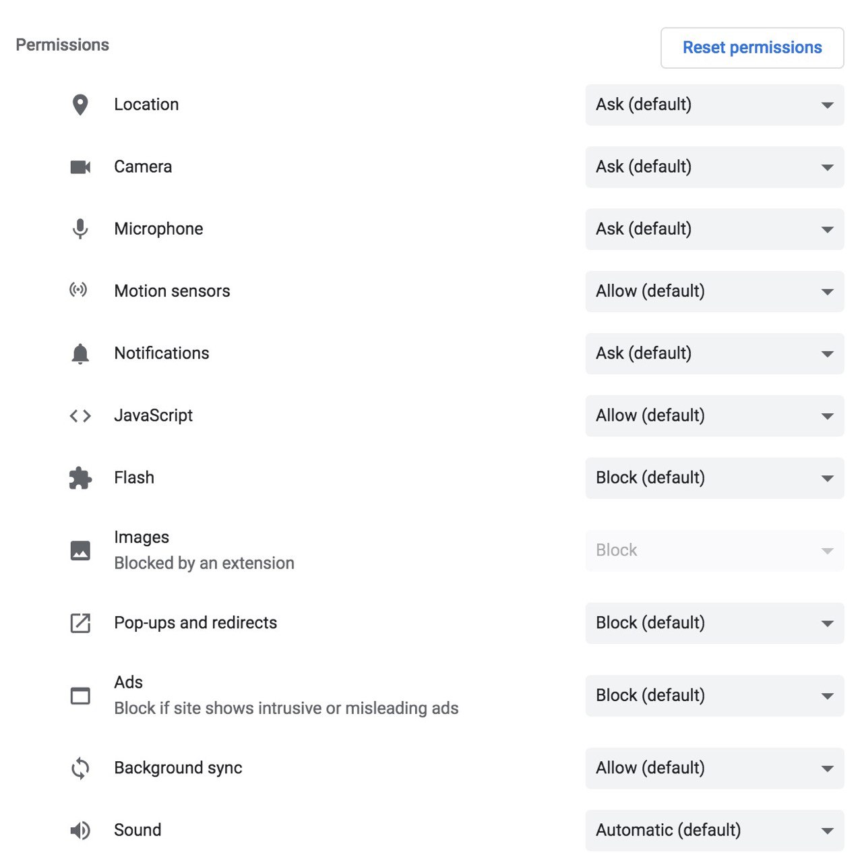The width and height of the screenshot is (860, 863).
Task: Open the Ads permission dropdown
Action: [x=714, y=695]
